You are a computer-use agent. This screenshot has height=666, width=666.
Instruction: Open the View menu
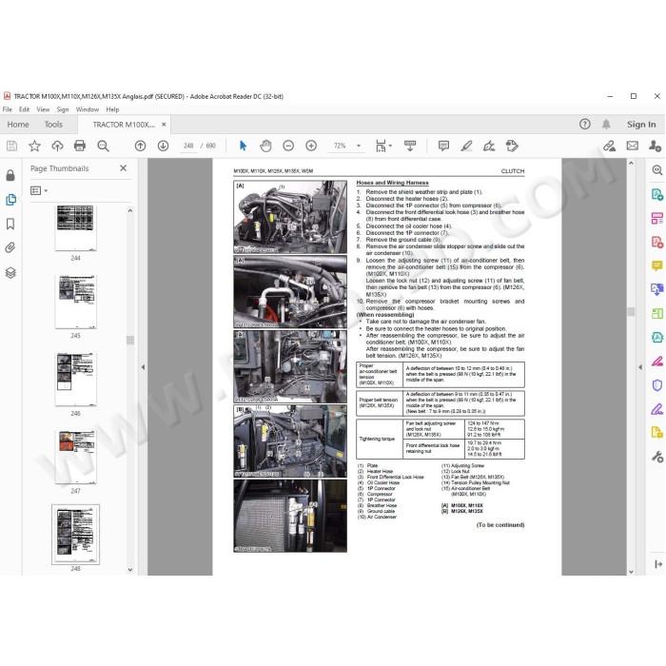[43, 109]
